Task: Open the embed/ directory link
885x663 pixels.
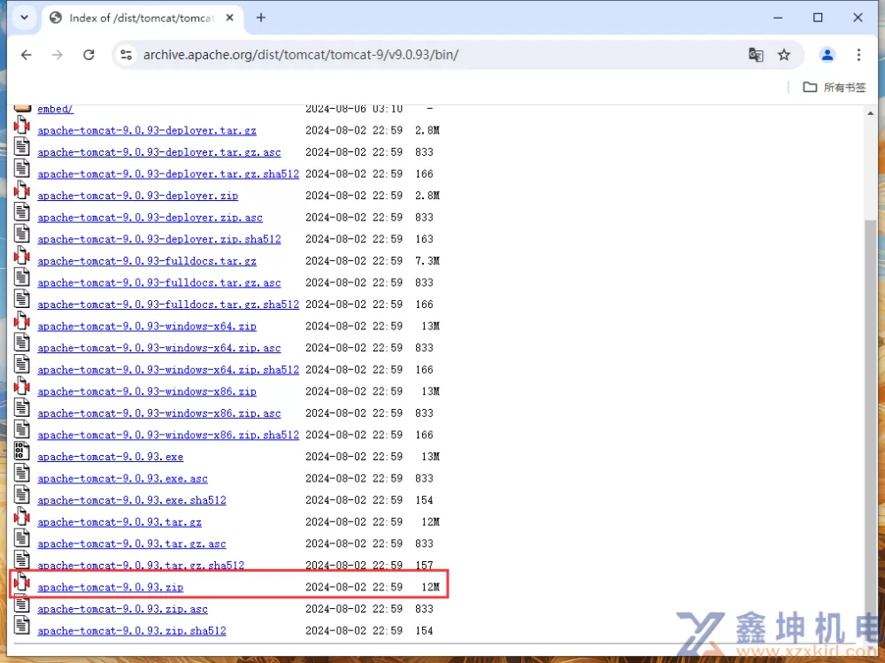Action: (55, 109)
